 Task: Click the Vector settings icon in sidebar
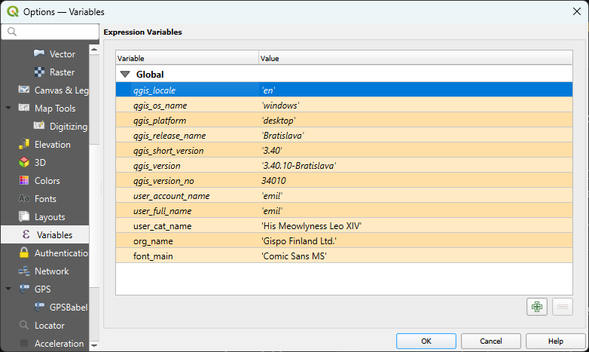click(39, 54)
